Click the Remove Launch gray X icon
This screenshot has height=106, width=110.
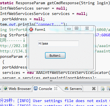pos(94,89)
